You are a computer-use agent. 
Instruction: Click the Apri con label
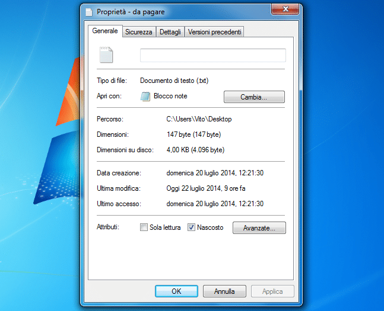[109, 96]
